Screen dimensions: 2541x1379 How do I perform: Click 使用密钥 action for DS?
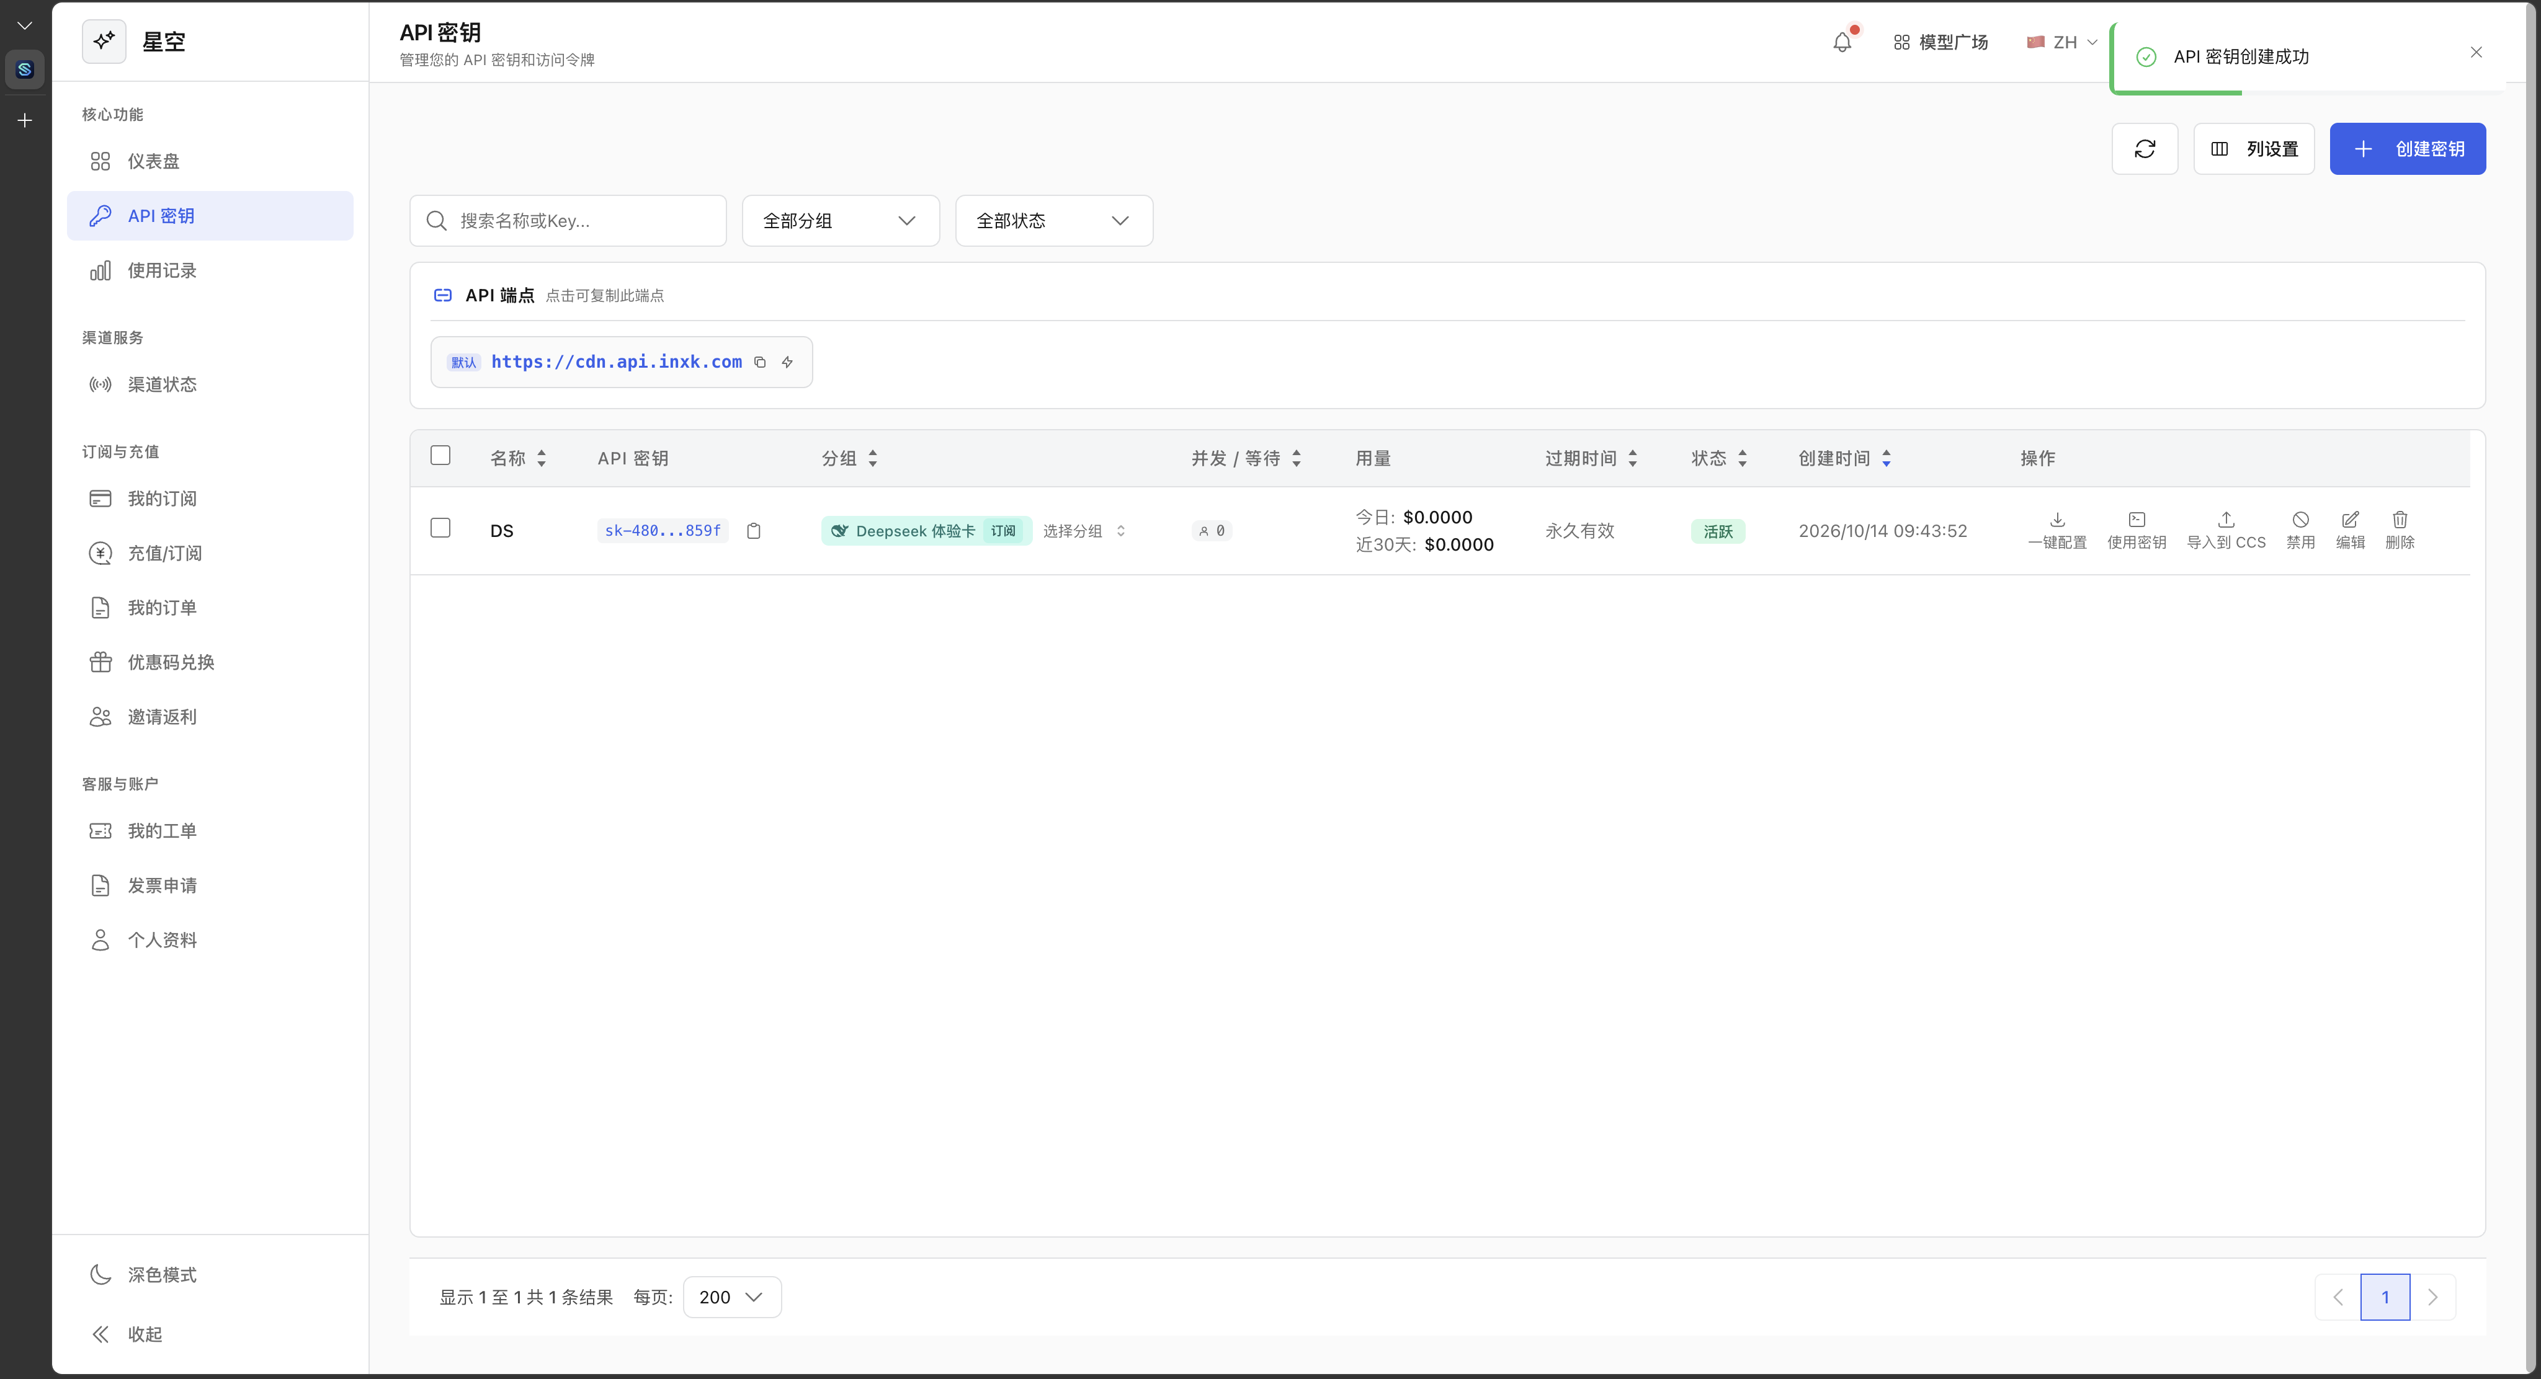[x=2137, y=530]
